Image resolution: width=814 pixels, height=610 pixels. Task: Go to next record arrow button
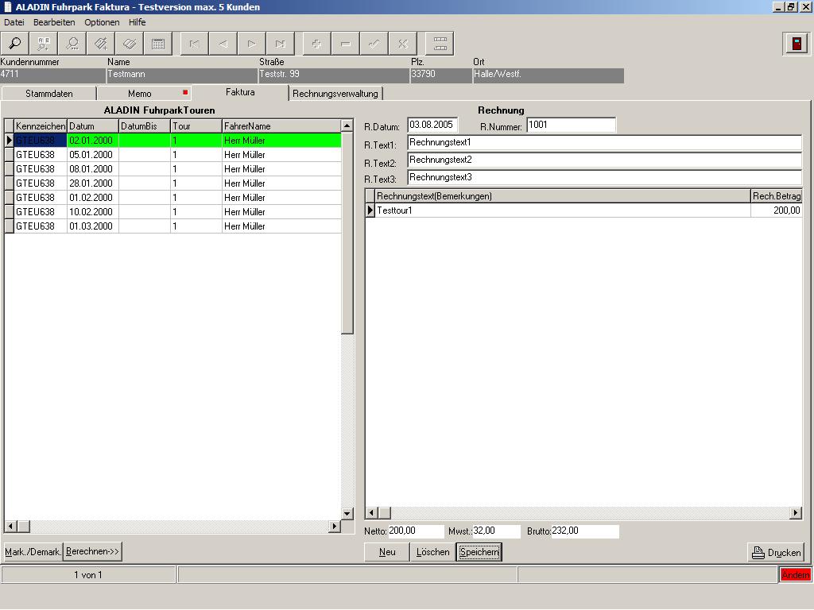click(251, 44)
